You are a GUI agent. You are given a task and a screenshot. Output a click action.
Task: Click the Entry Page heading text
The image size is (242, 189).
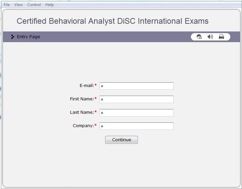pos(28,37)
